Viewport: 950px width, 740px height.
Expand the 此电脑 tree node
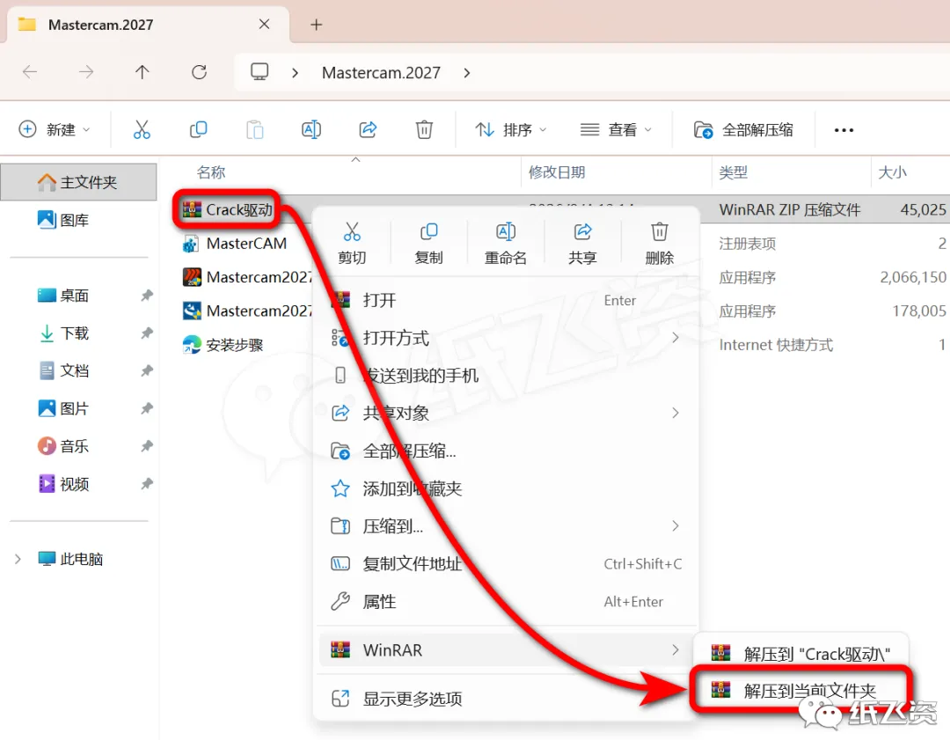[18, 559]
